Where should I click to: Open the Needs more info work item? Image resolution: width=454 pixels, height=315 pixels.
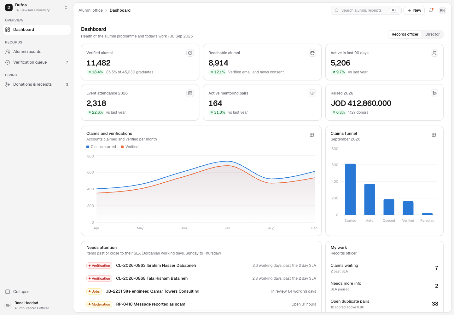[384, 286]
